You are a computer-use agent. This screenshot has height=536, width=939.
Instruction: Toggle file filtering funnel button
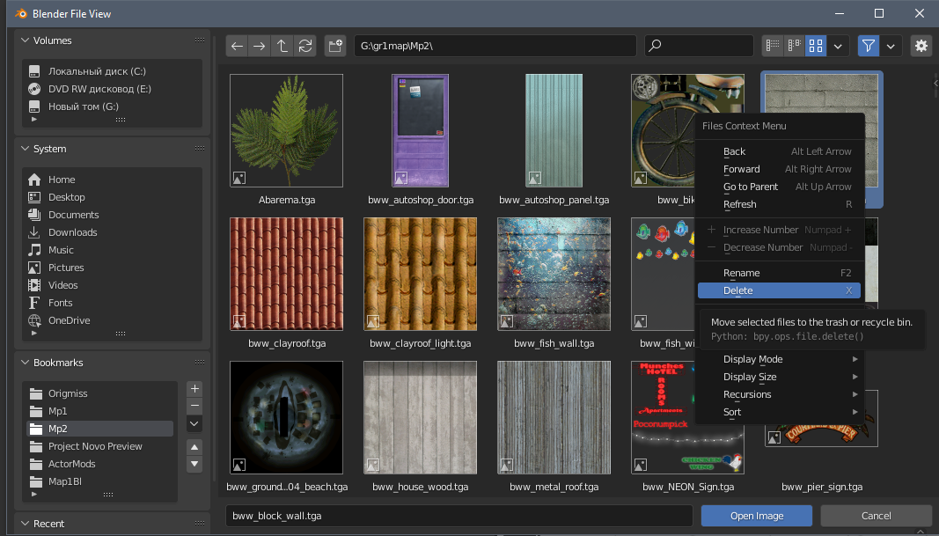click(869, 46)
